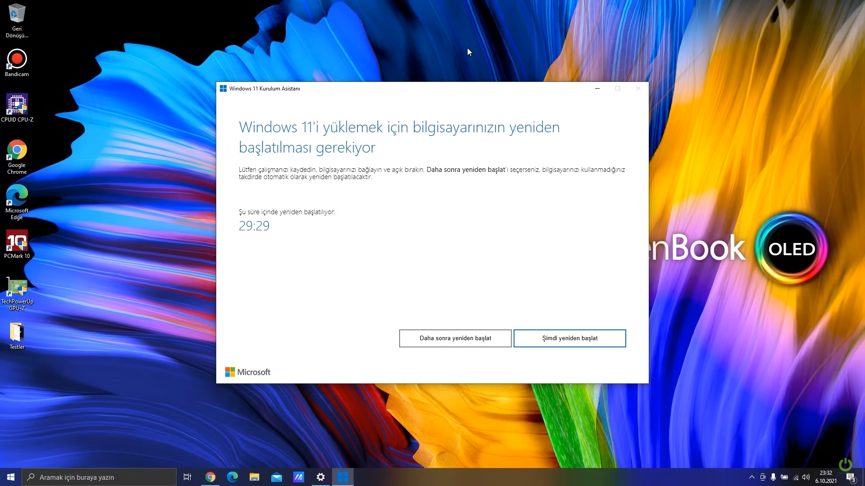Click the Windows Start button
This screenshot has height=486, width=865.
point(11,477)
